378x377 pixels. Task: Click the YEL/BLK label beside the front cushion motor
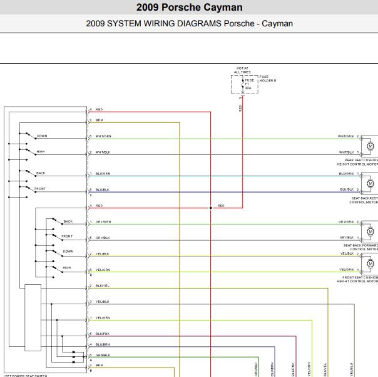click(x=347, y=253)
